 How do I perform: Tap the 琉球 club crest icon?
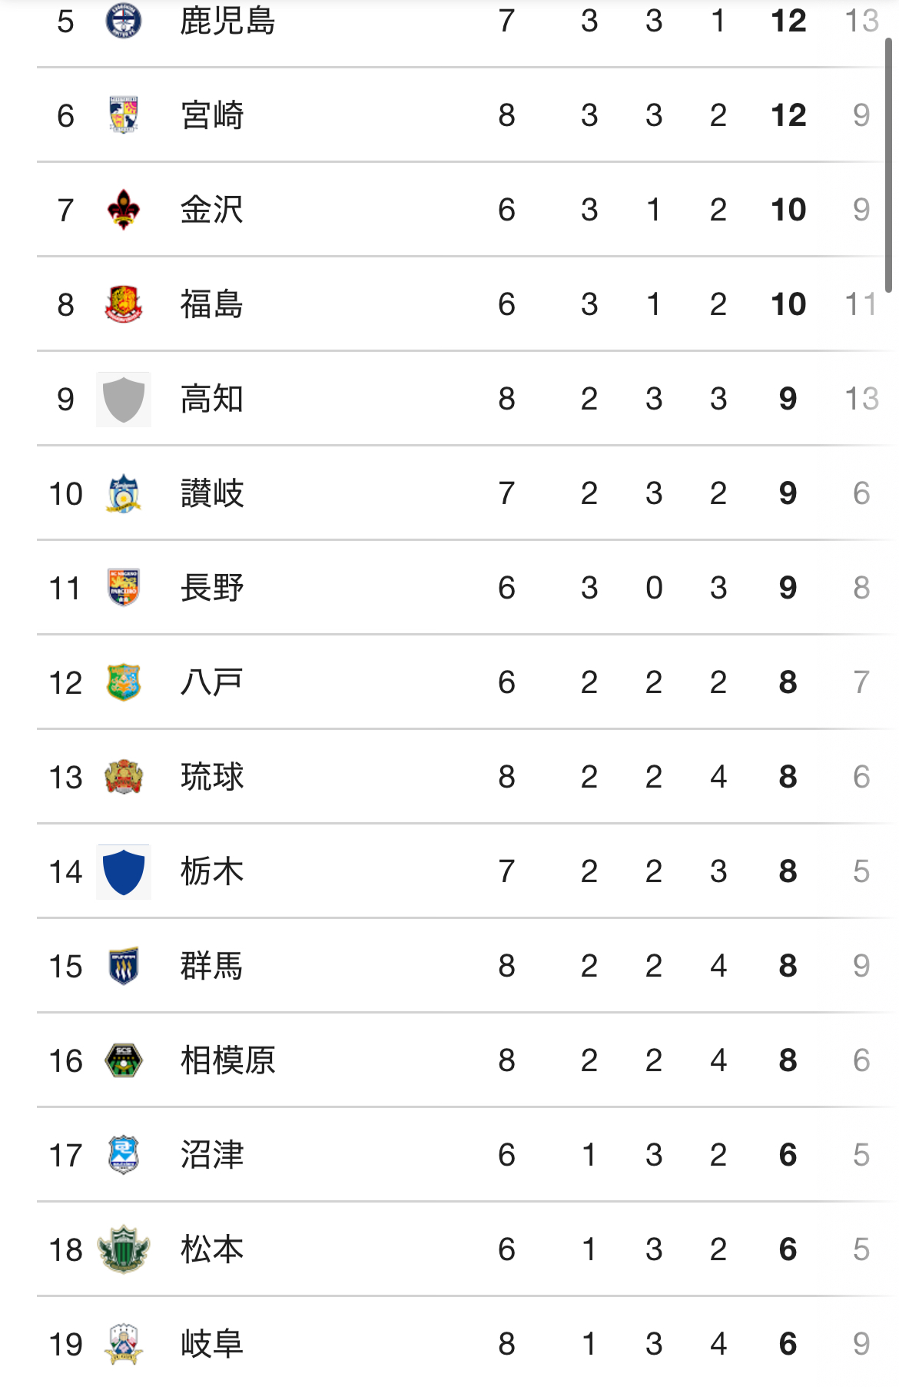pos(123,777)
